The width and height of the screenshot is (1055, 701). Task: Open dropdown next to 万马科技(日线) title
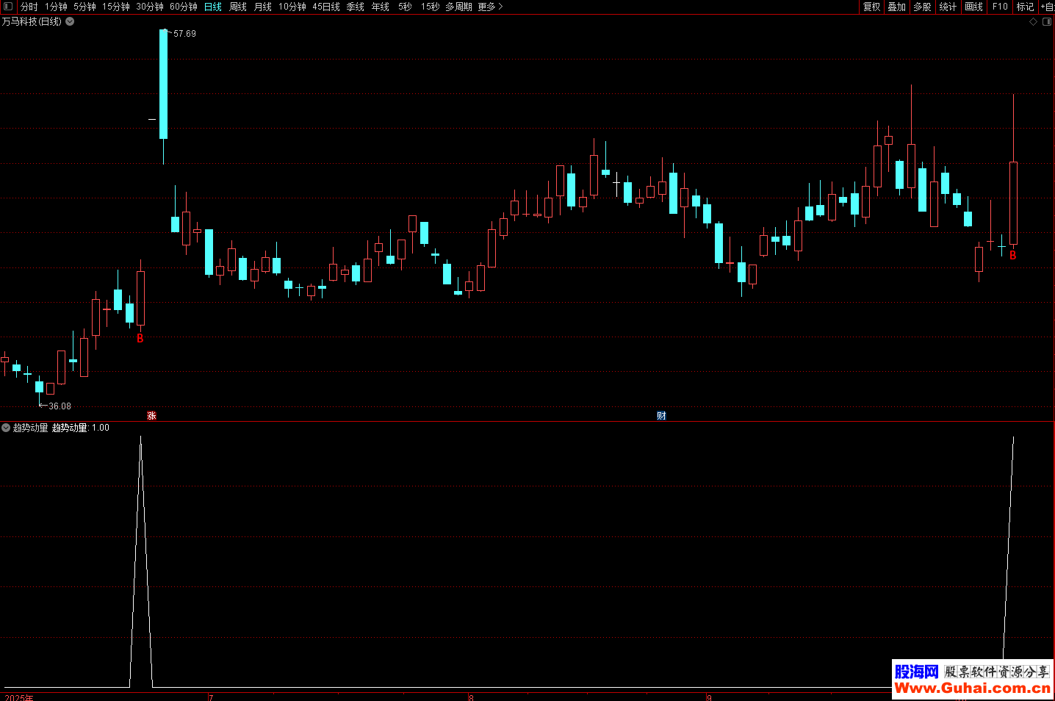[x=70, y=21]
